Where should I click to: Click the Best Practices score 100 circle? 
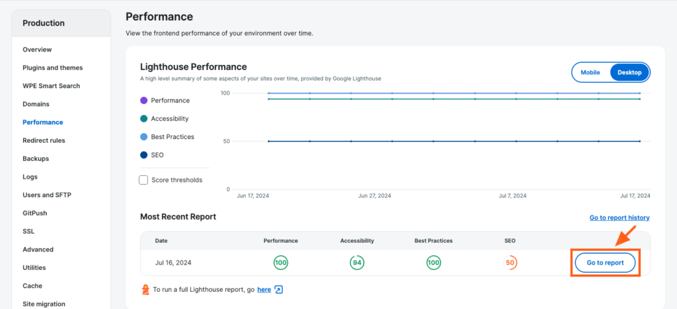(x=434, y=263)
